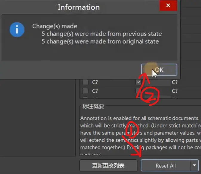Select the 'from original state' message line
Image resolution: width=201 pixels, height=174 pixels.
(100, 41)
